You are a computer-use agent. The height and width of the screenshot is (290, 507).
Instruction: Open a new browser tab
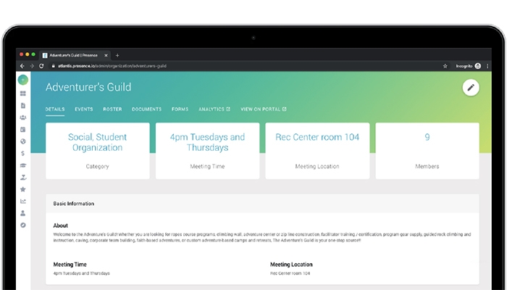pyautogui.click(x=117, y=55)
